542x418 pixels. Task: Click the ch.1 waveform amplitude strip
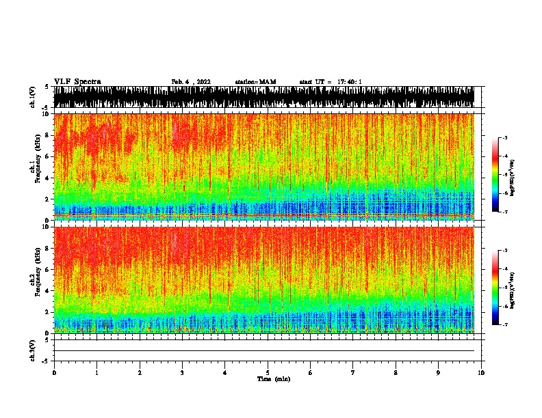264,97
